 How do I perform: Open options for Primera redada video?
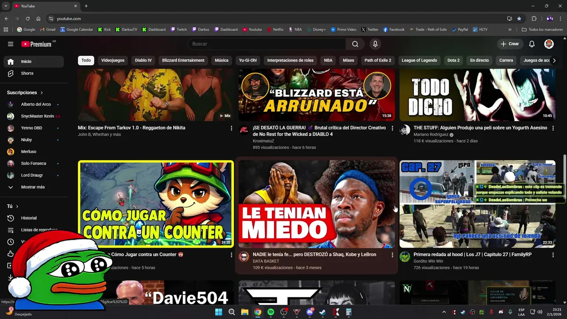[553, 255]
